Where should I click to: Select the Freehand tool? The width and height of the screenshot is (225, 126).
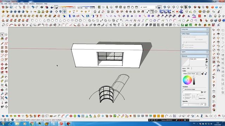(6, 43)
